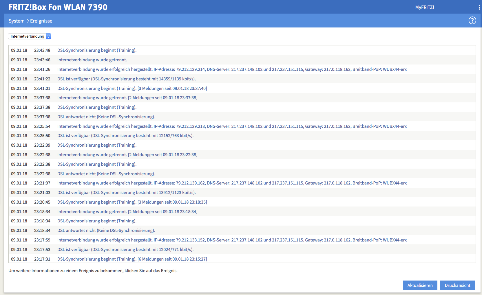Click the event with IP-Adresse 79.212.129.218
482x295 pixels.
tap(232, 126)
